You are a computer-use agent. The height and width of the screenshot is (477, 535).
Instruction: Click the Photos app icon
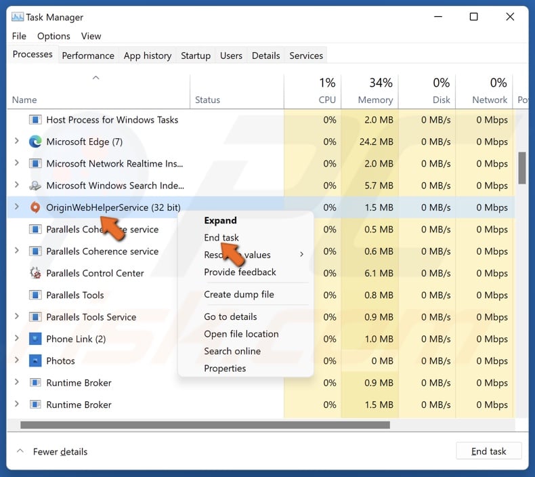tap(35, 360)
